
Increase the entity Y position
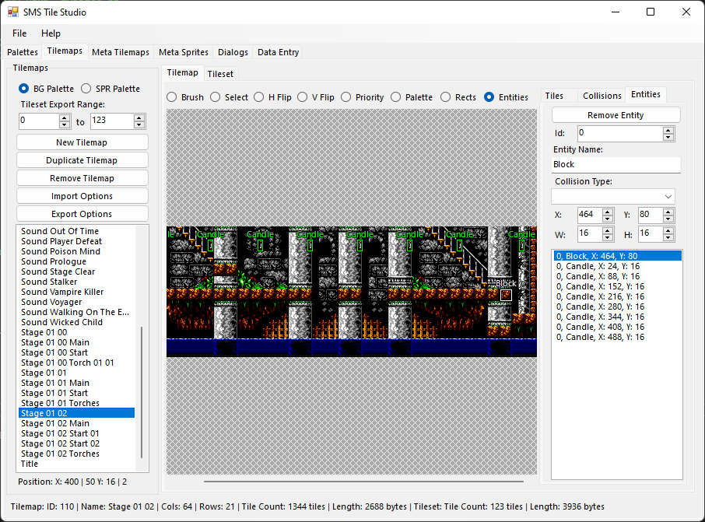coord(668,212)
